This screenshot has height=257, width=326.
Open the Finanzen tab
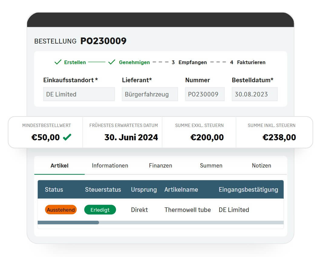161,165
